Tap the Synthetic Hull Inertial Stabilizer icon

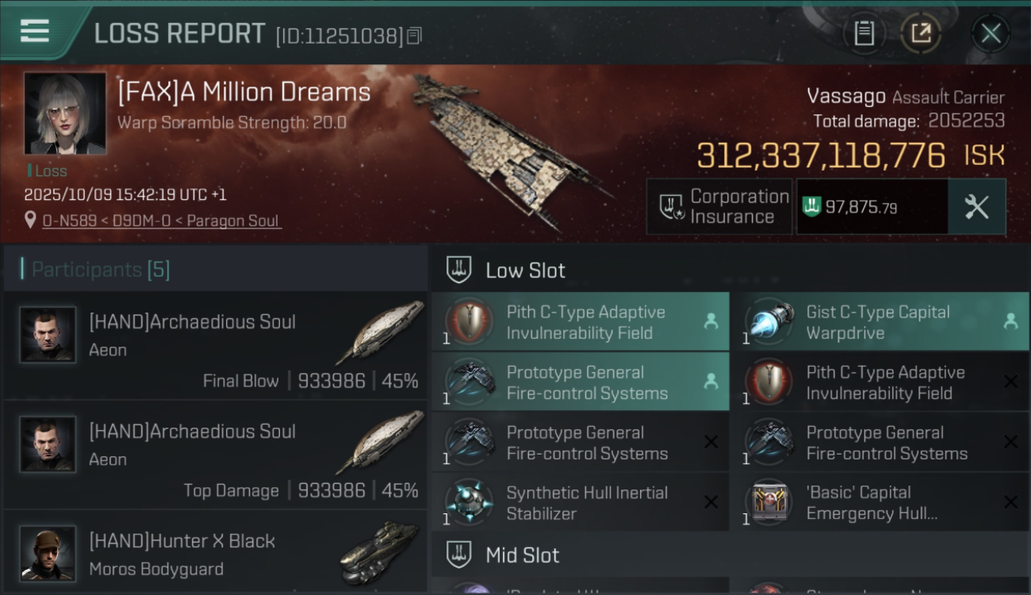click(x=469, y=502)
